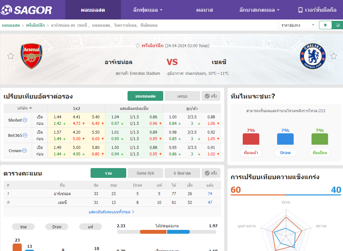Switch to dark theme moon icon
This screenshot has width=343, height=251.
point(337,25)
